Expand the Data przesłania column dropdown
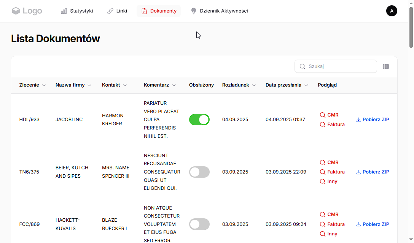This screenshot has height=243, width=414. click(x=306, y=85)
